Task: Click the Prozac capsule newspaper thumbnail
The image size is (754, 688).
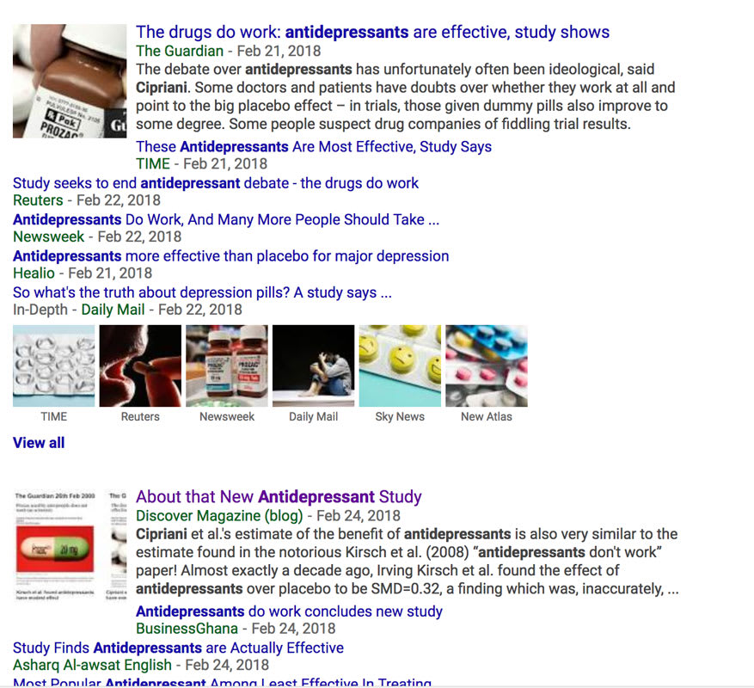Action: [x=70, y=546]
